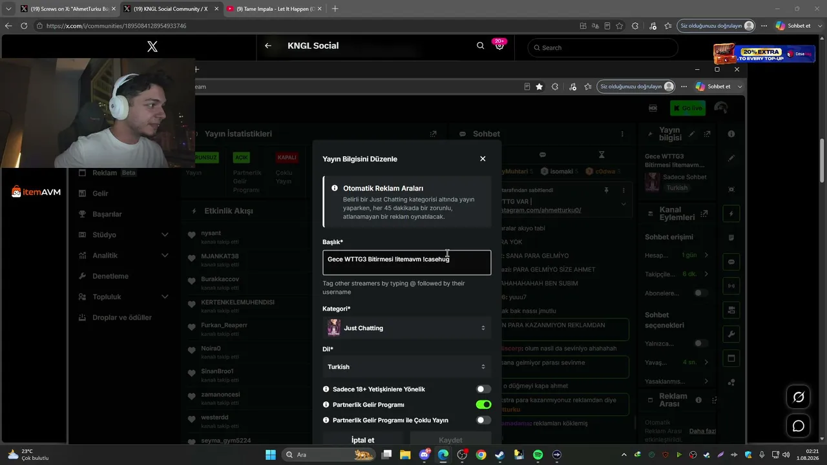Screen dimensions: 827x465
Task: Select the lightning bolt icon in right toolbar
Action: click(x=731, y=214)
